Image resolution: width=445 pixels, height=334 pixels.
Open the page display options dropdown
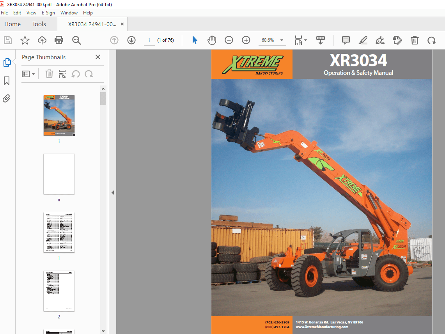[301, 40]
